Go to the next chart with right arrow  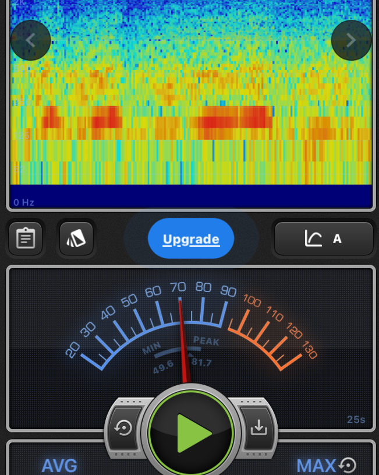coord(351,40)
